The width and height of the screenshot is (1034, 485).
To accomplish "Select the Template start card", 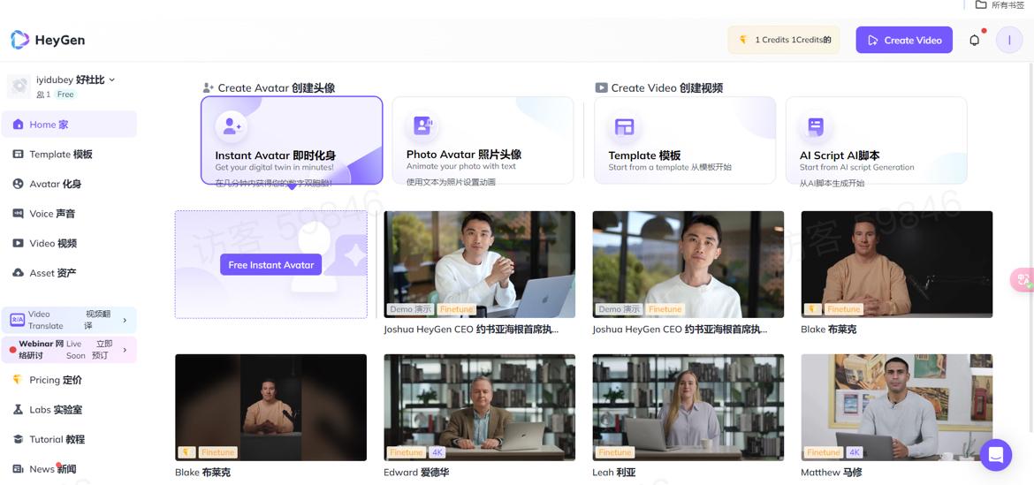I will coord(685,140).
